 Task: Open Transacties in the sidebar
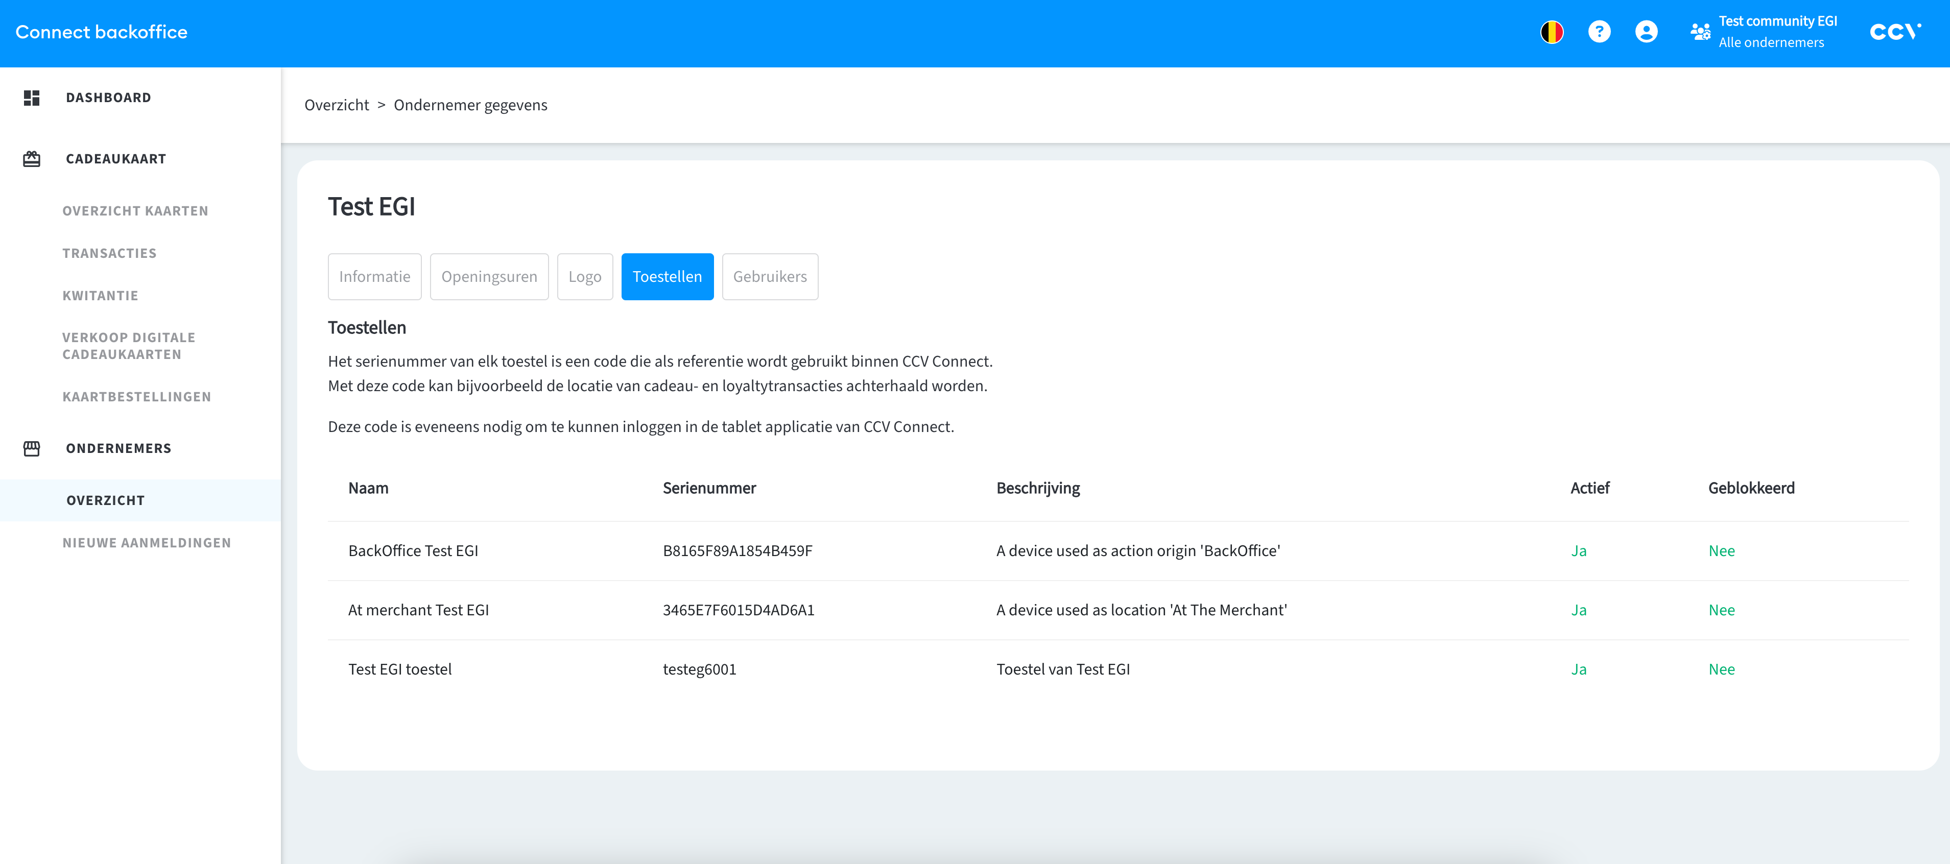tap(110, 253)
